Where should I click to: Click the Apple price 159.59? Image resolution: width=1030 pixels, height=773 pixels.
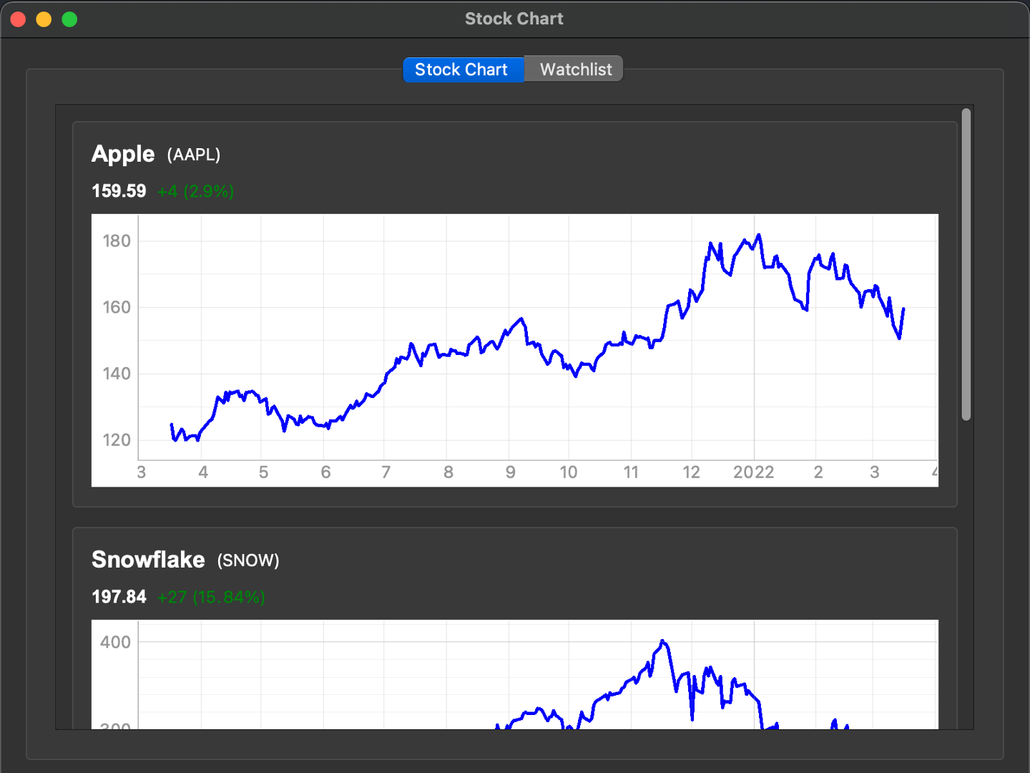[x=119, y=191]
